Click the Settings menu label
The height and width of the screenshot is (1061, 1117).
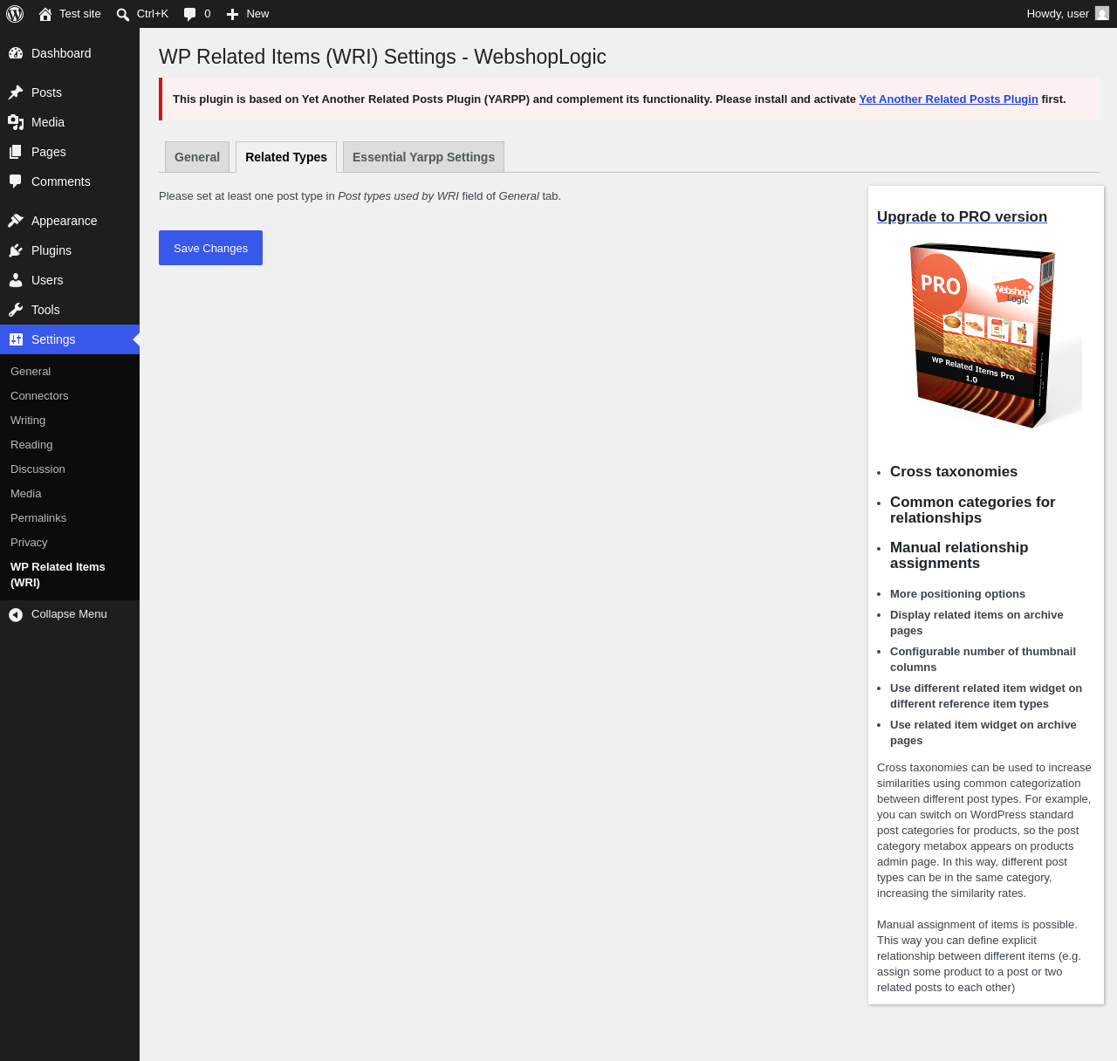[x=53, y=339]
